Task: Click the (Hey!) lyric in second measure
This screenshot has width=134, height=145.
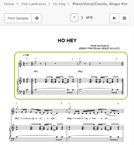Action: point(81,71)
